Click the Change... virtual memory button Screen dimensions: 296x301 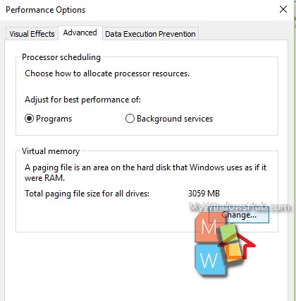pos(239,215)
